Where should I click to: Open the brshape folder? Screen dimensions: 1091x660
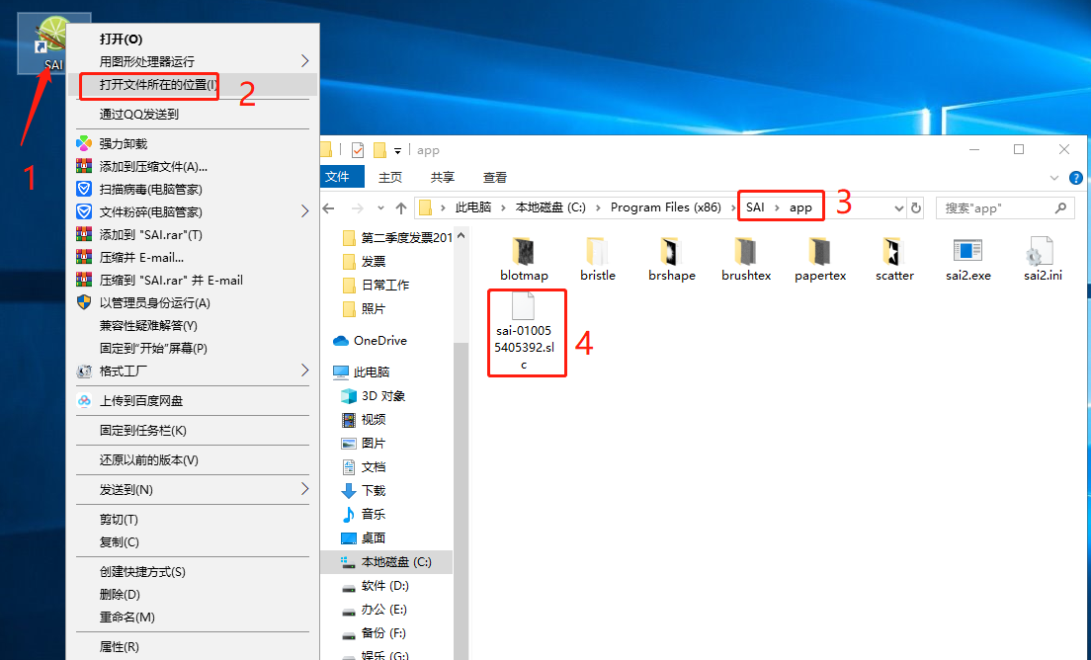click(x=672, y=252)
